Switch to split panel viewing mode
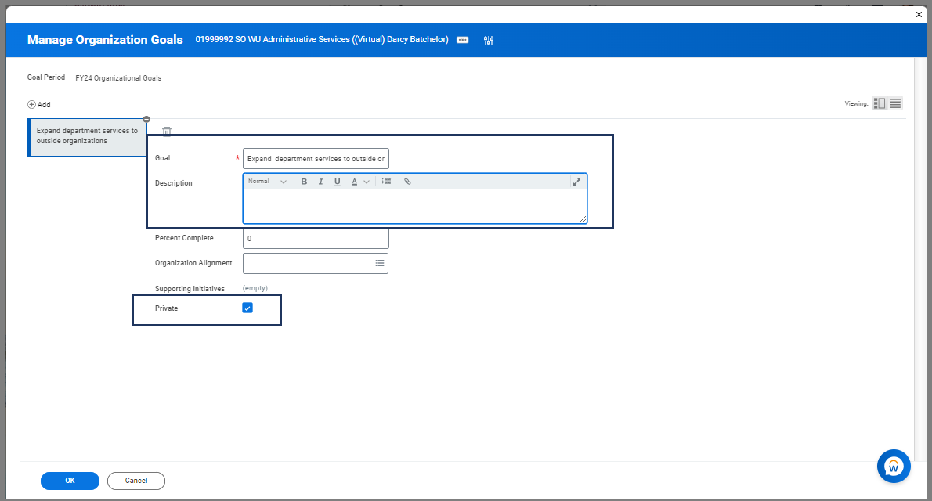Viewport: 932px width, 501px height. 880,103
